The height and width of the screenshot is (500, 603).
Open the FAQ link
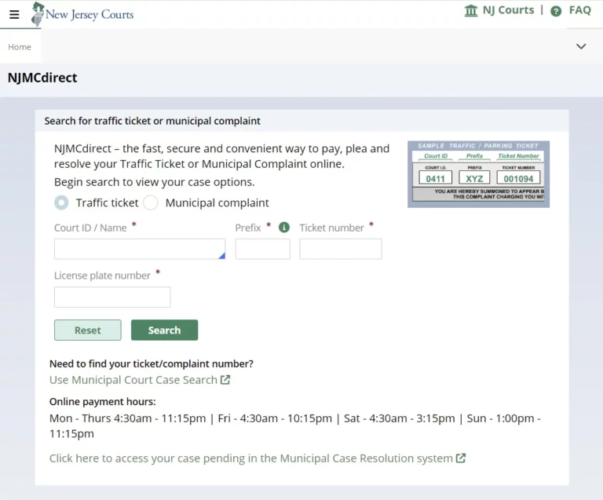pos(580,10)
